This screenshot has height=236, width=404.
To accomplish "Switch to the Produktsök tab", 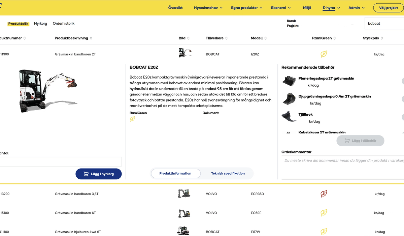I will 19,24.
